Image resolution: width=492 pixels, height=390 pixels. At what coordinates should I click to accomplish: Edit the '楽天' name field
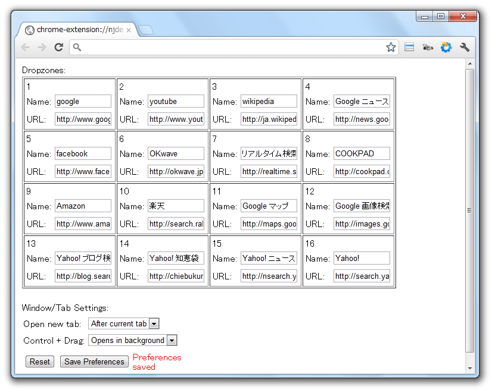click(176, 206)
